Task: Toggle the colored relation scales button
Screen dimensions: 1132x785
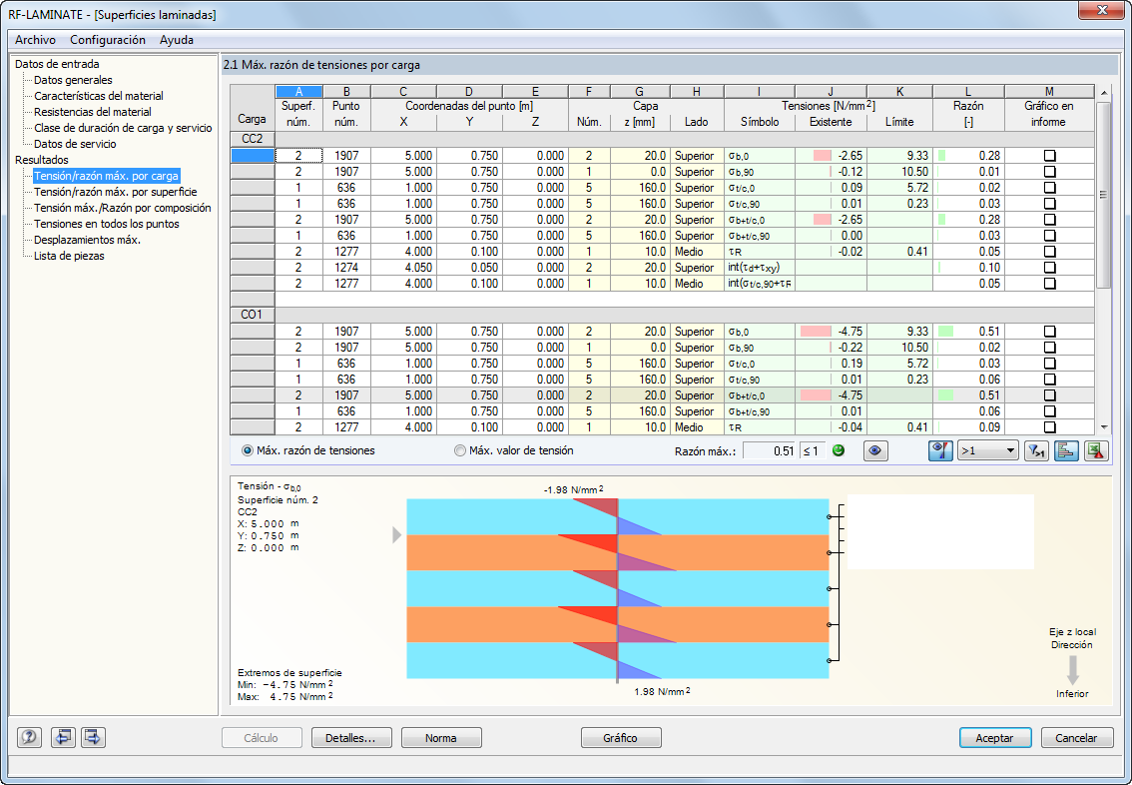Action: (x=940, y=450)
